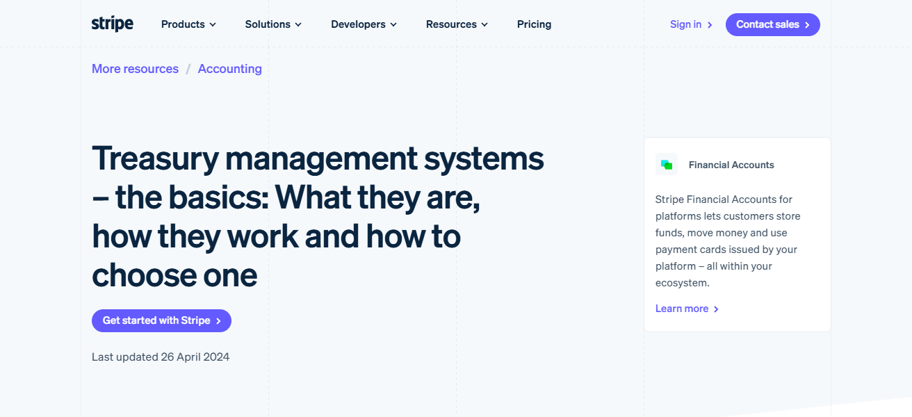The width and height of the screenshot is (912, 417).
Task: Click the Last updated 26 April 2024 text
Action: tap(161, 357)
